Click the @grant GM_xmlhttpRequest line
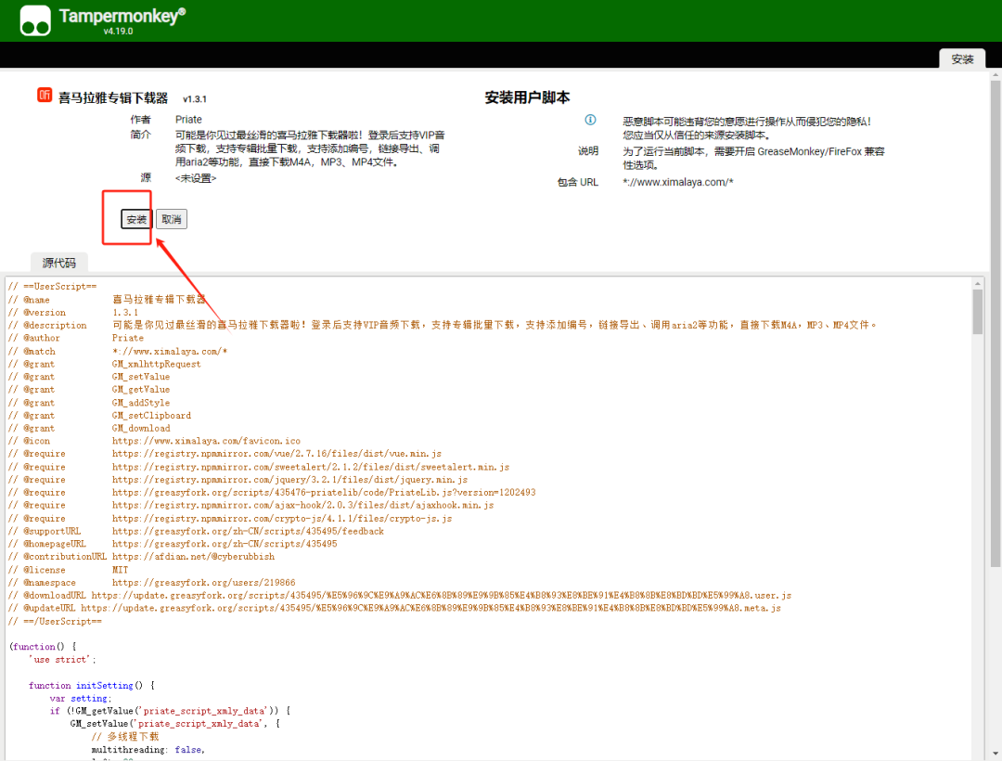Image resolution: width=1002 pixels, height=761 pixels. [104, 364]
